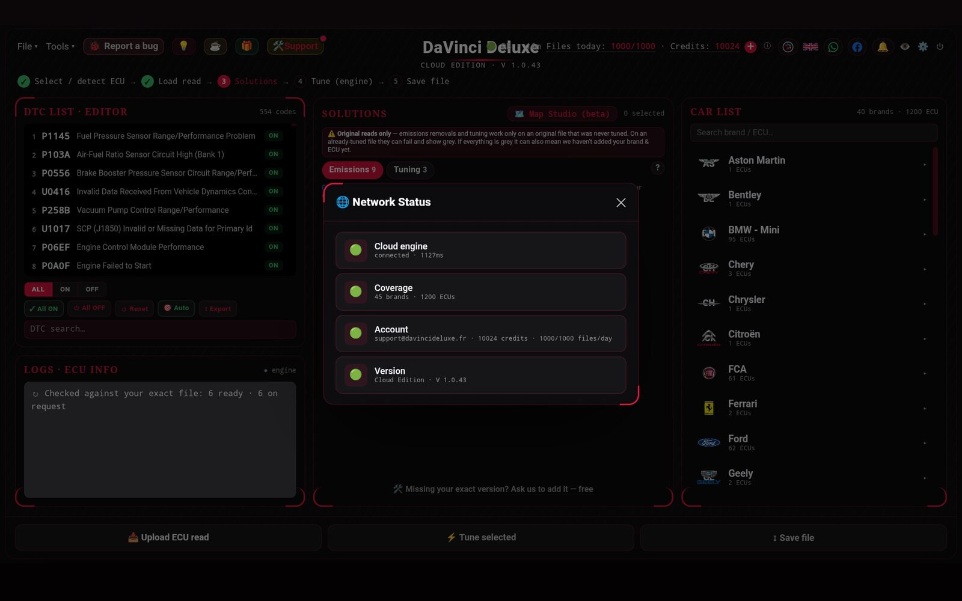Viewport: 962px width, 601px height.
Task: Open the coffee cup donate icon
Action: point(215,46)
